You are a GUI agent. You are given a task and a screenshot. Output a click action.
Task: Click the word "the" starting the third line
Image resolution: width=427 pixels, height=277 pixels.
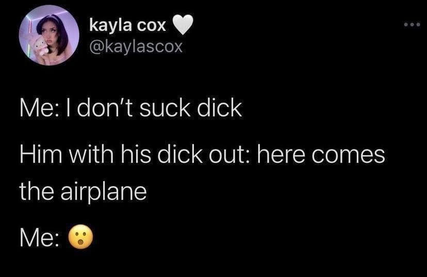(37, 191)
